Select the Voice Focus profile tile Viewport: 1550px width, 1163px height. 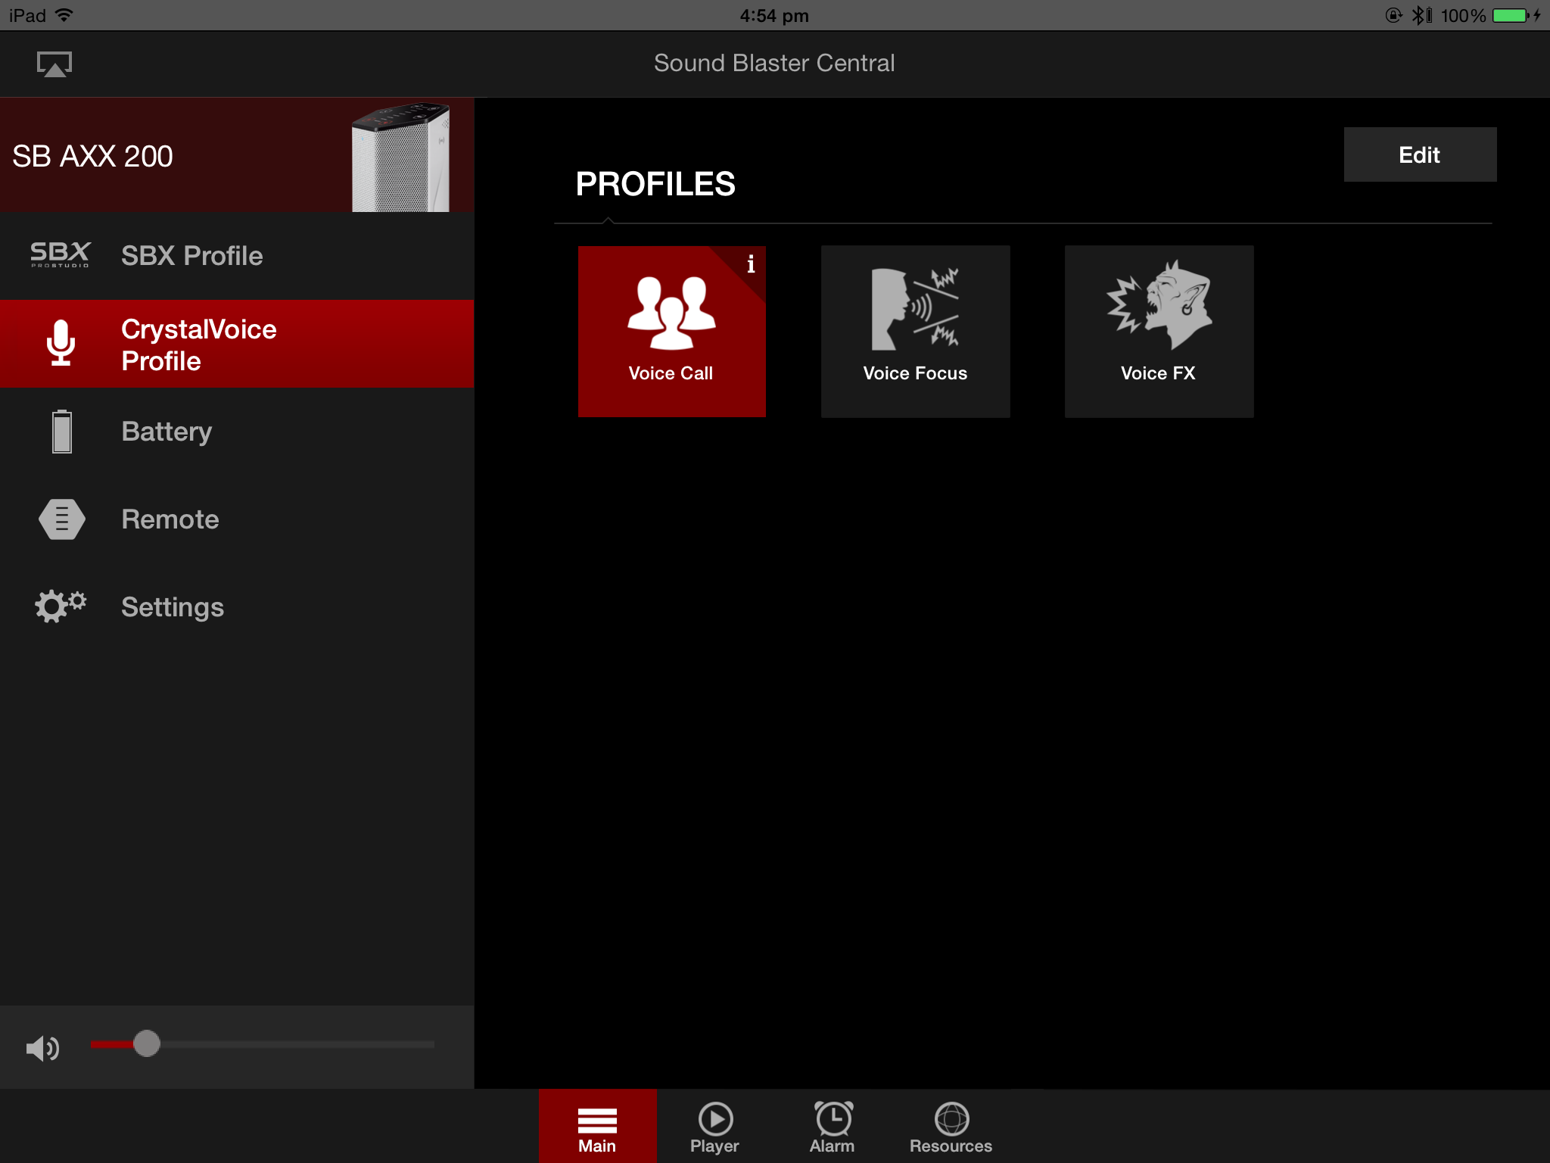click(915, 331)
